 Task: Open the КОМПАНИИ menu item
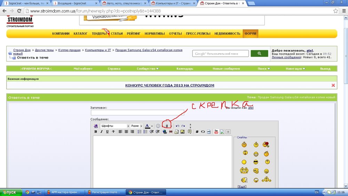pos(61,33)
